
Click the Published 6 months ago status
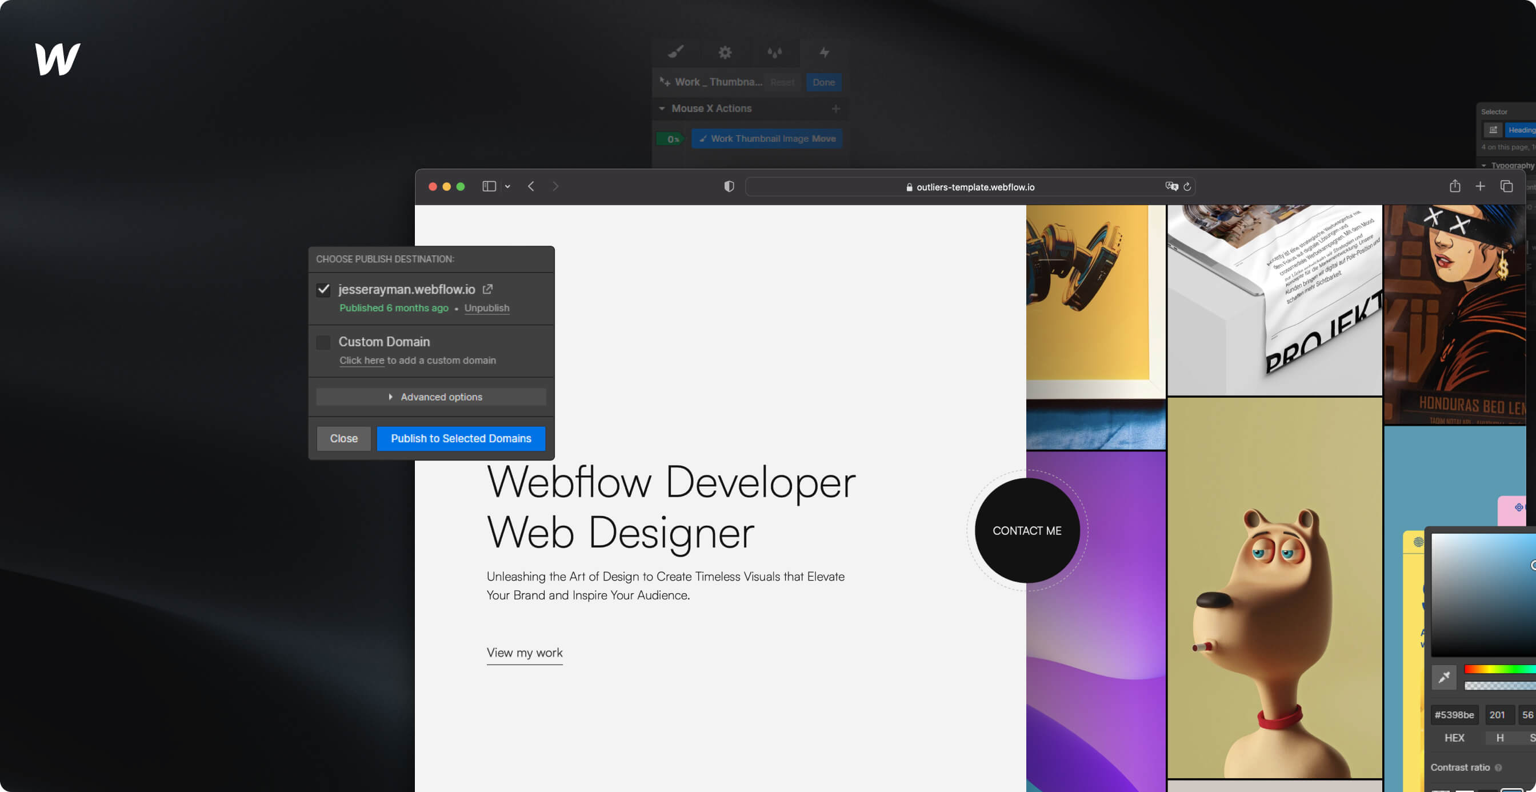pyautogui.click(x=394, y=308)
